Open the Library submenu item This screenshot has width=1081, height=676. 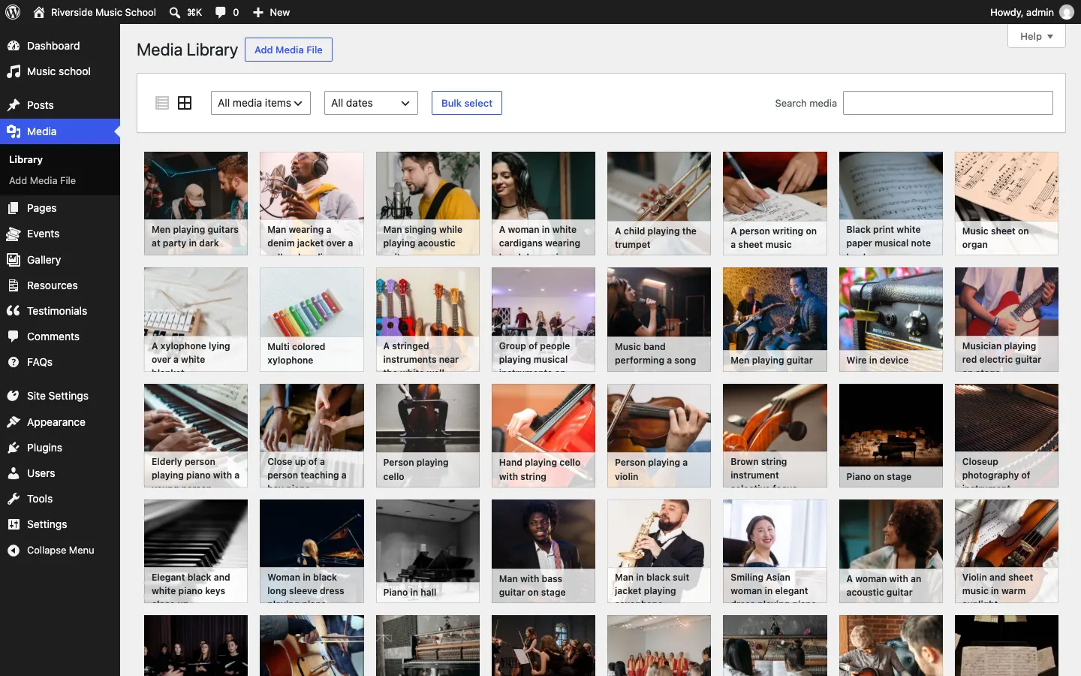[x=26, y=159]
